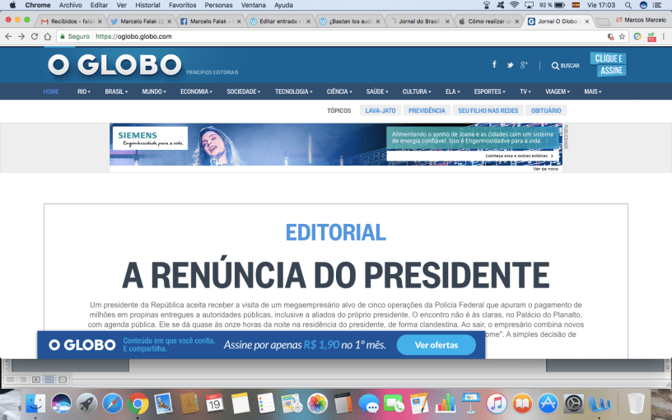Expand the MAIS dropdown in navigation
The height and width of the screenshot is (420, 672).
pos(592,91)
